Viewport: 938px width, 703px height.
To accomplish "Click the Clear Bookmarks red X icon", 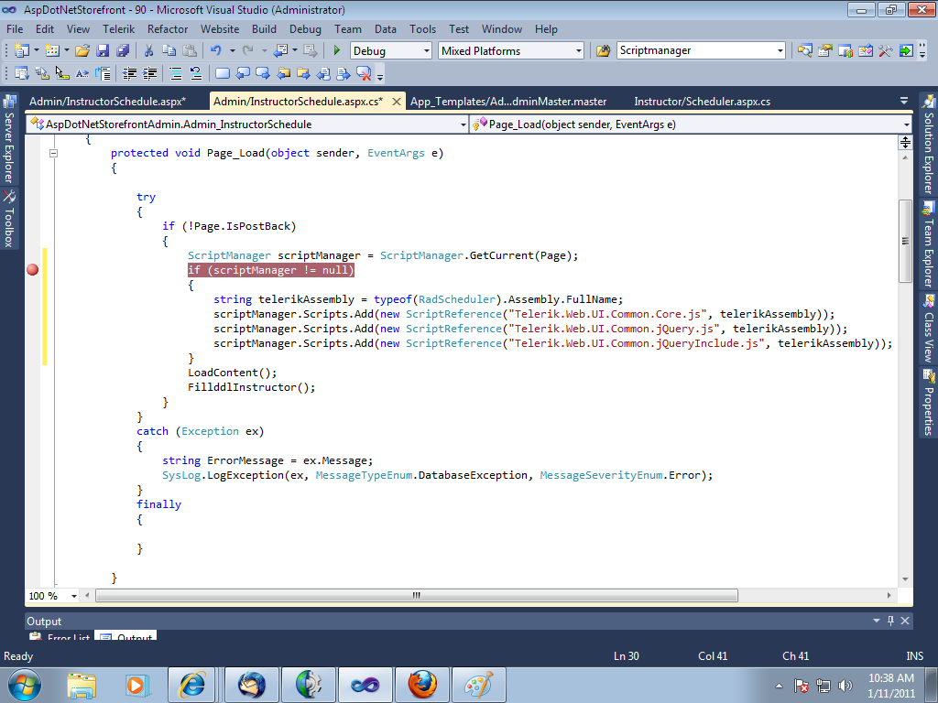I will (364, 73).
